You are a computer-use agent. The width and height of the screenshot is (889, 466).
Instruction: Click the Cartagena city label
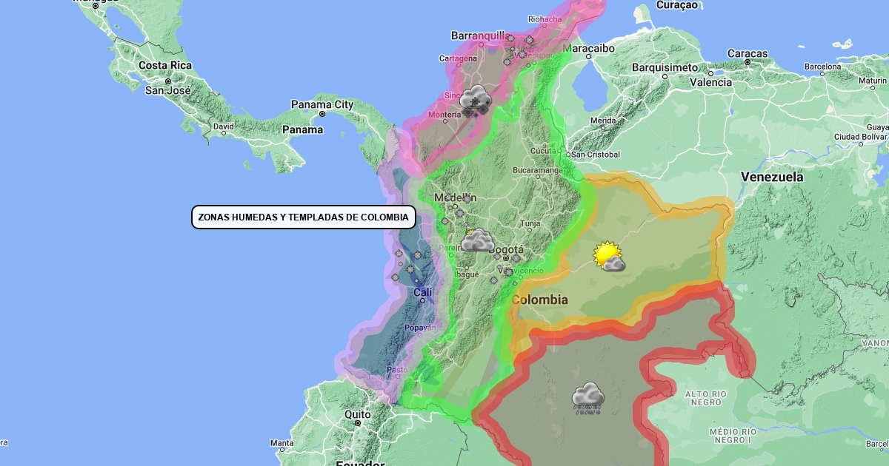(456, 58)
